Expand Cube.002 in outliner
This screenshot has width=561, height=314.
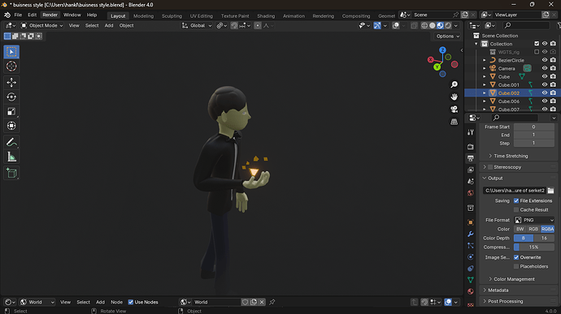pos(485,92)
